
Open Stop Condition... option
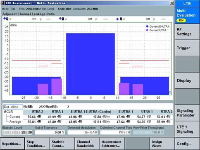click(x=37, y=144)
